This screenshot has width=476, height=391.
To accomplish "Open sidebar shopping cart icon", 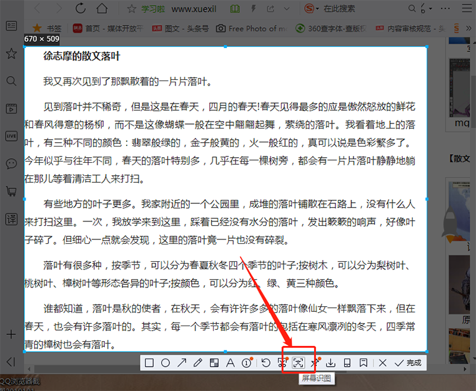I will click(11, 191).
